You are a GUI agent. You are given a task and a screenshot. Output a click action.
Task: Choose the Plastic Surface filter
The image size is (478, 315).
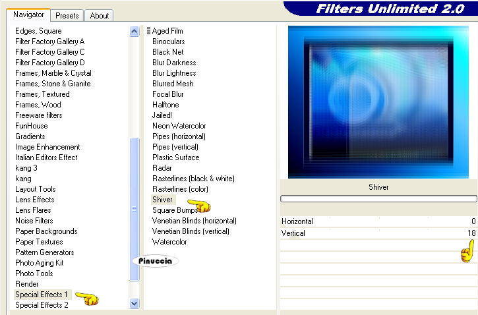pos(176,157)
